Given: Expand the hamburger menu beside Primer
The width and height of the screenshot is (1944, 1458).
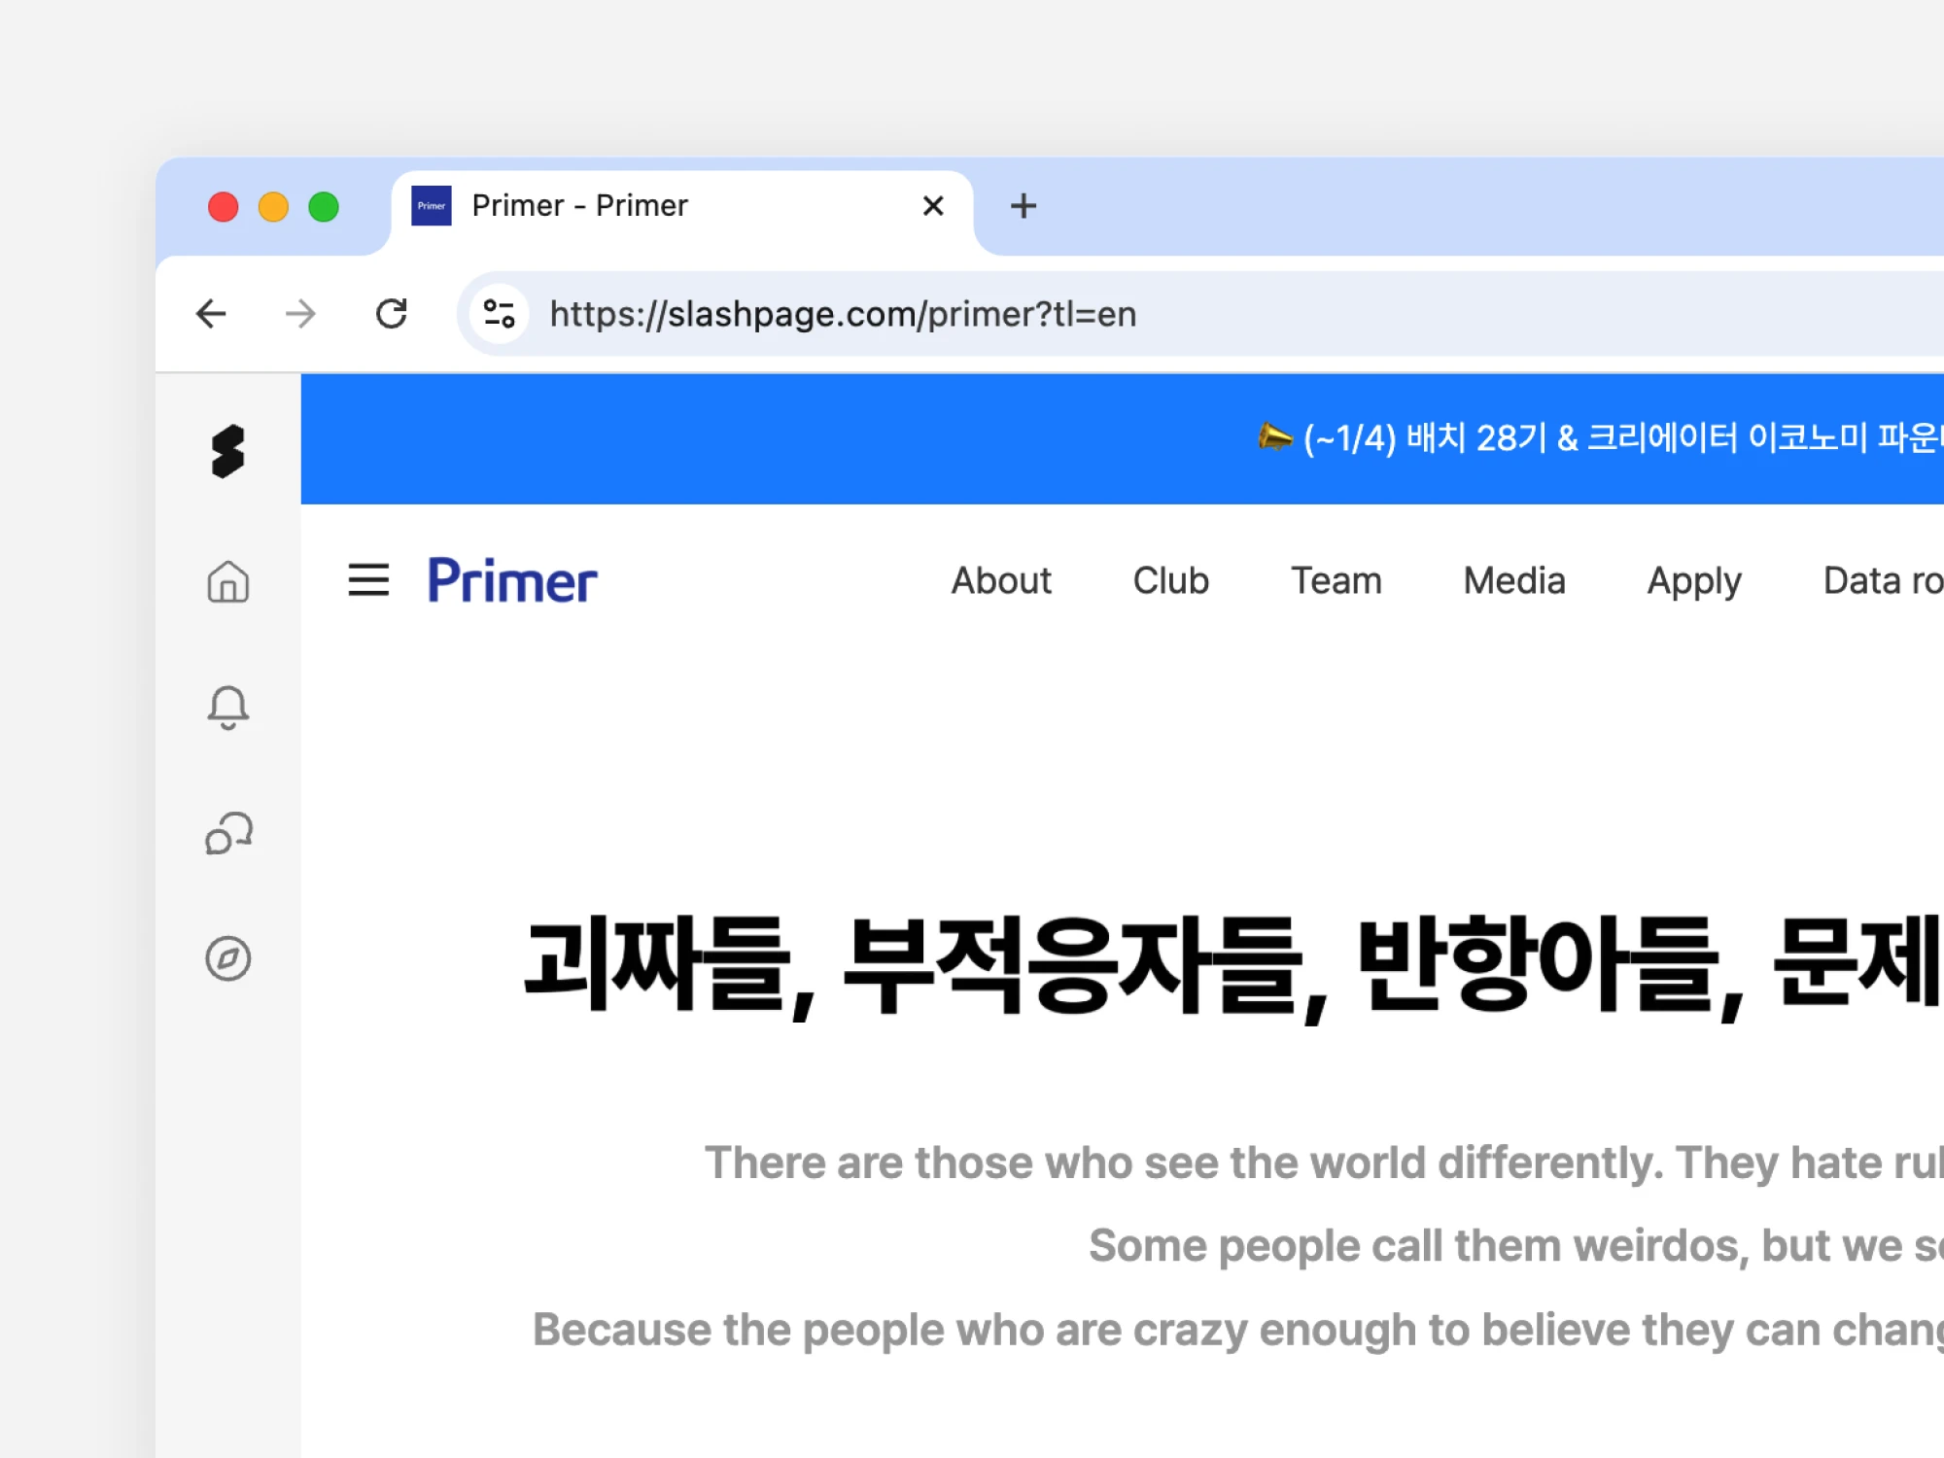Looking at the screenshot, I should pyautogui.click(x=368, y=580).
